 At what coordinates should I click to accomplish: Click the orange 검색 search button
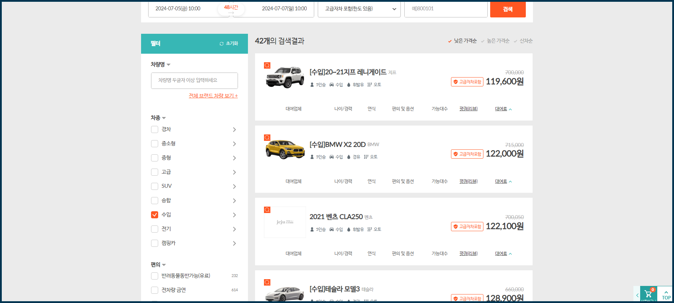pyautogui.click(x=508, y=9)
